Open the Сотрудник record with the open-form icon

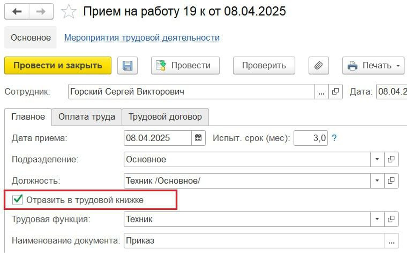click(x=335, y=92)
